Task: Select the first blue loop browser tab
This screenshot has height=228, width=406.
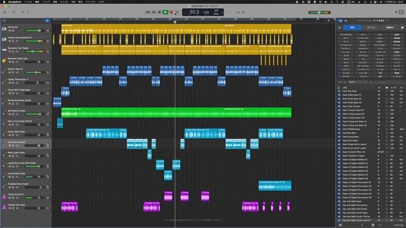Action: coord(352,27)
